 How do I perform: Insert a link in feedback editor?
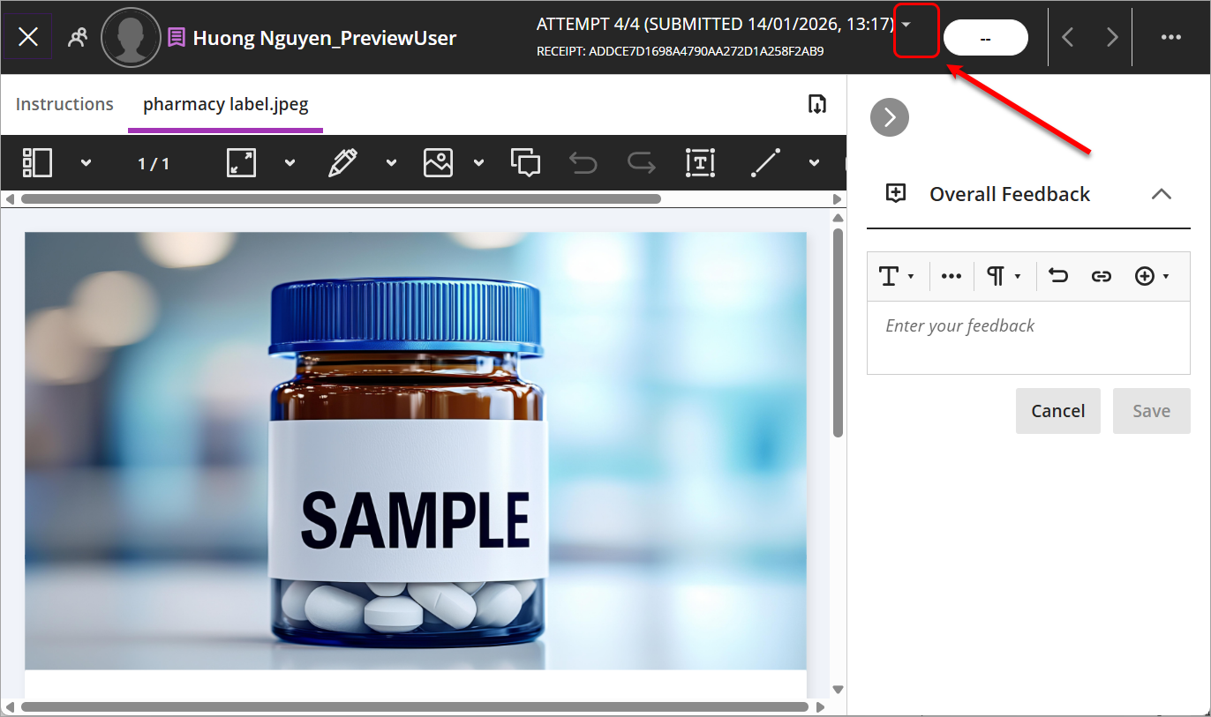[x=1101, y=276]
